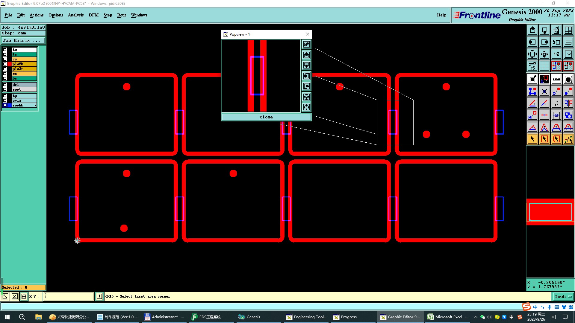Click the Home view icon
The image size is (575, 323).
coord(556,30)
